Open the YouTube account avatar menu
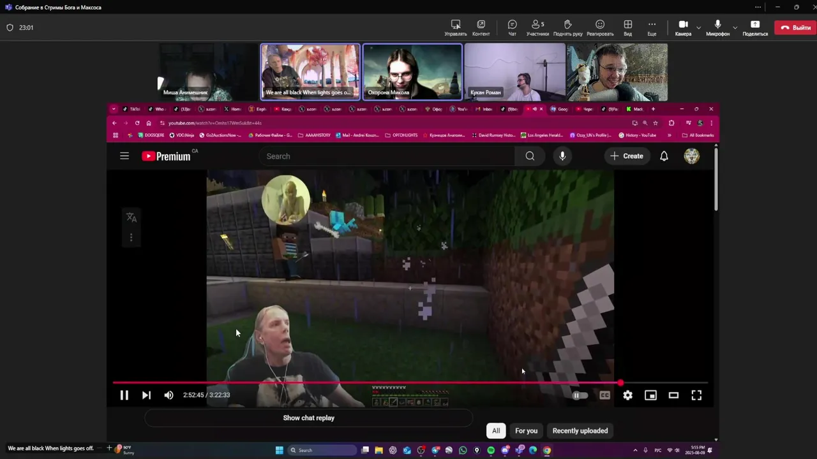Image resolution: width=817 pixels, height=459 pixels. coord(692,156)
